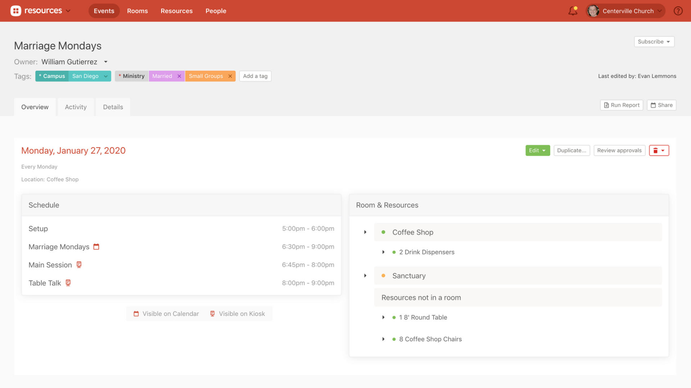Viewport: 691px width, 388px height.
Task: Open the Rooms section in top navigation
Action: pyautogui.click(x=137, y=11)
